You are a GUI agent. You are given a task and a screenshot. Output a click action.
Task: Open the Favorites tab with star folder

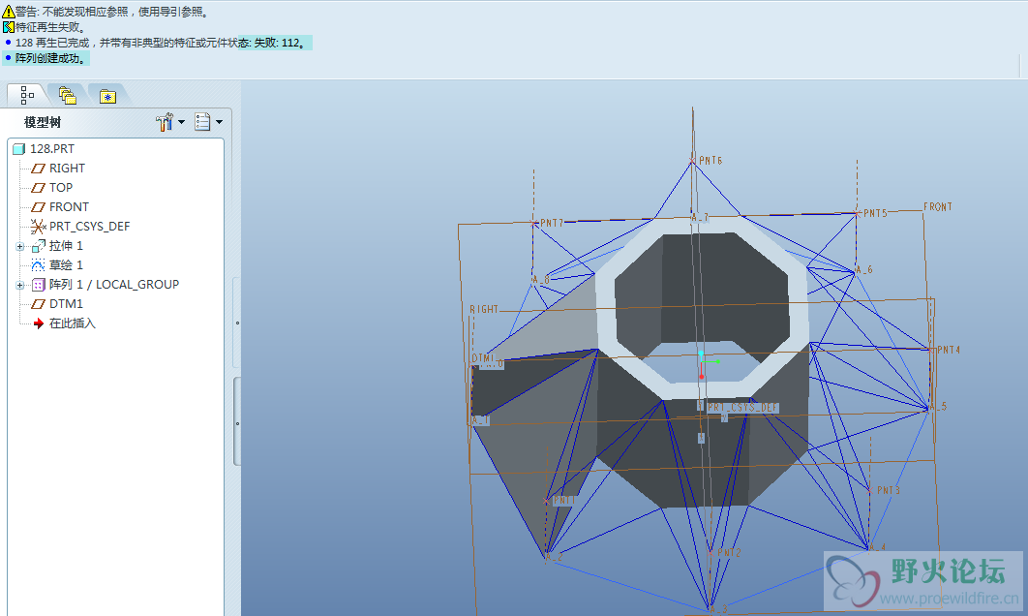(x=106, y=95)
